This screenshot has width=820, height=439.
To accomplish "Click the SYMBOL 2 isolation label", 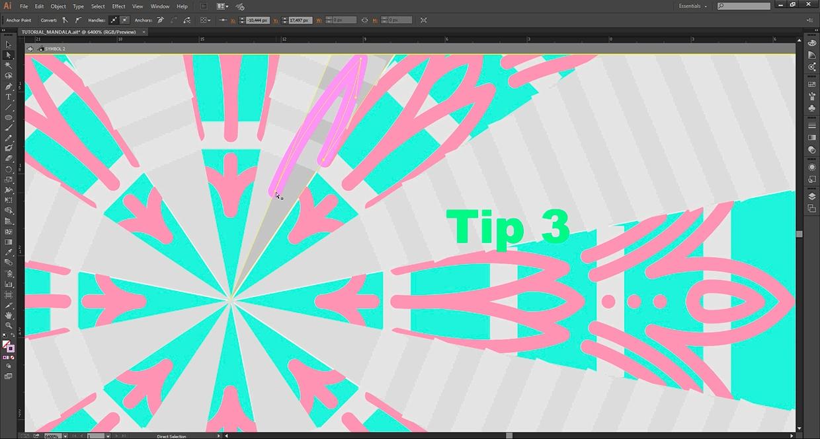I will [55, 49].
